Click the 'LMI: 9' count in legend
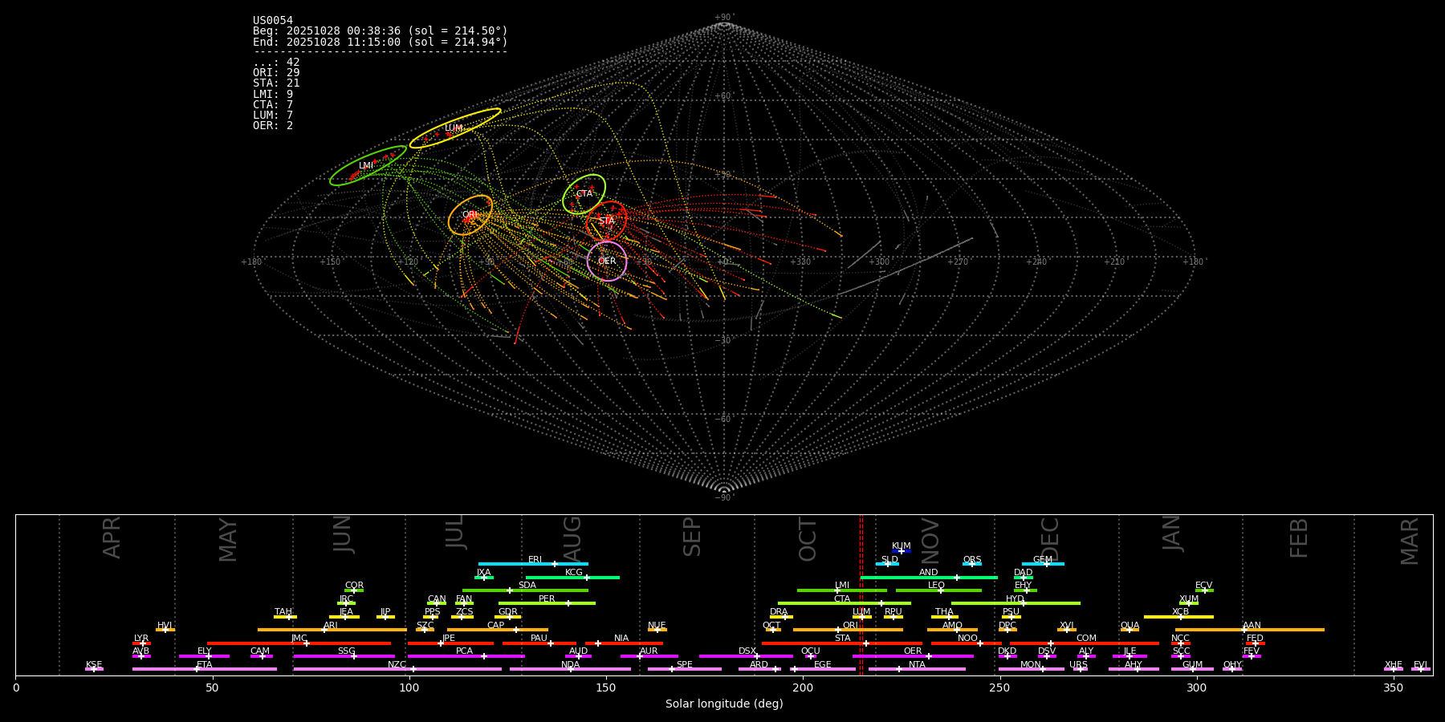Screen dimensions: 1445x722 tap(273, 95)
